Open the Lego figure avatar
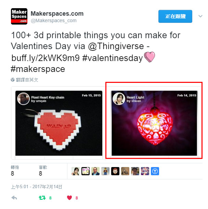This screenshot has width=208, height=209. pos(105,171)
